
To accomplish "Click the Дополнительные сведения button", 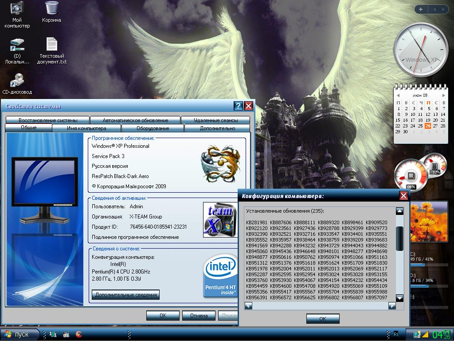I will [x=125, y=295].
